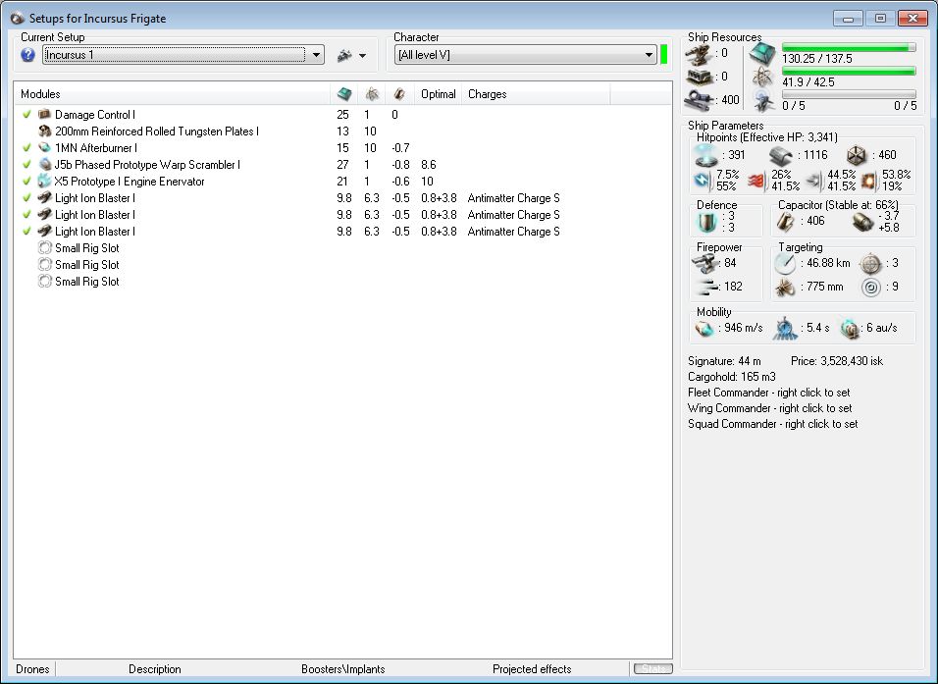The height and width of the screenshot is (684, 938).
Task: Click the blue help question mark icon
Action: click(27, 55)
